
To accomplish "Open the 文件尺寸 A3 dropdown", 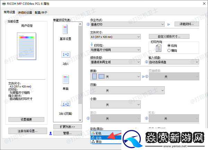I will coord(115,37).
